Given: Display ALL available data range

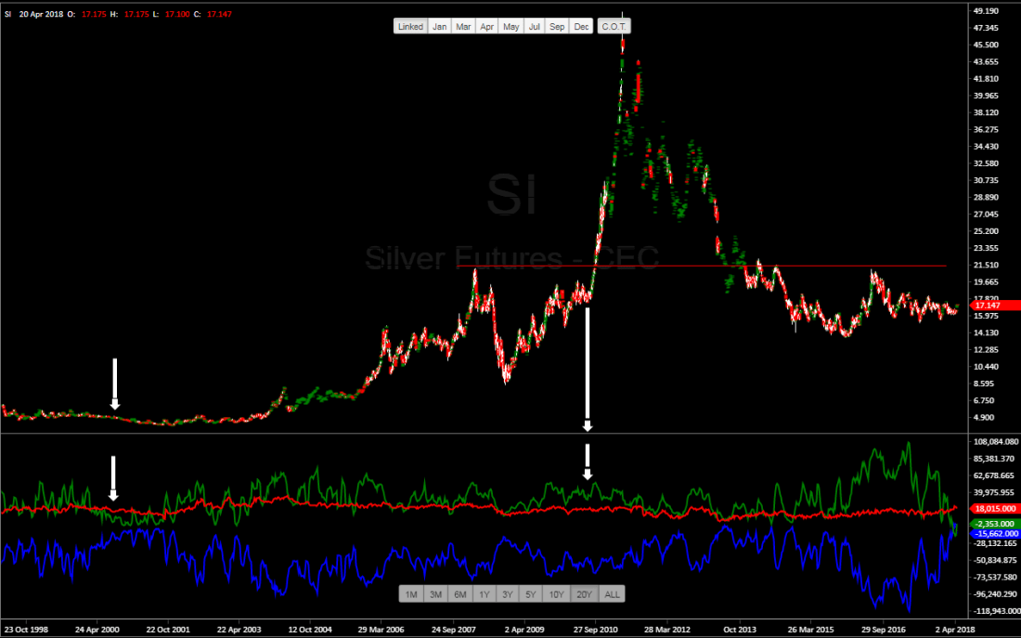Looking at the screenshot, I should (x=613, y=594).
